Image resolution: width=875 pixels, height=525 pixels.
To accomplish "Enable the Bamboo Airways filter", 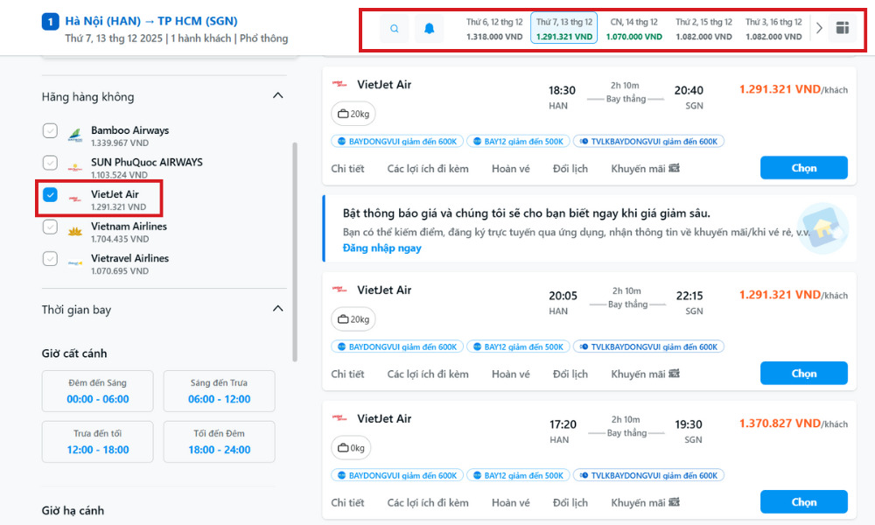I will (50, 131).
